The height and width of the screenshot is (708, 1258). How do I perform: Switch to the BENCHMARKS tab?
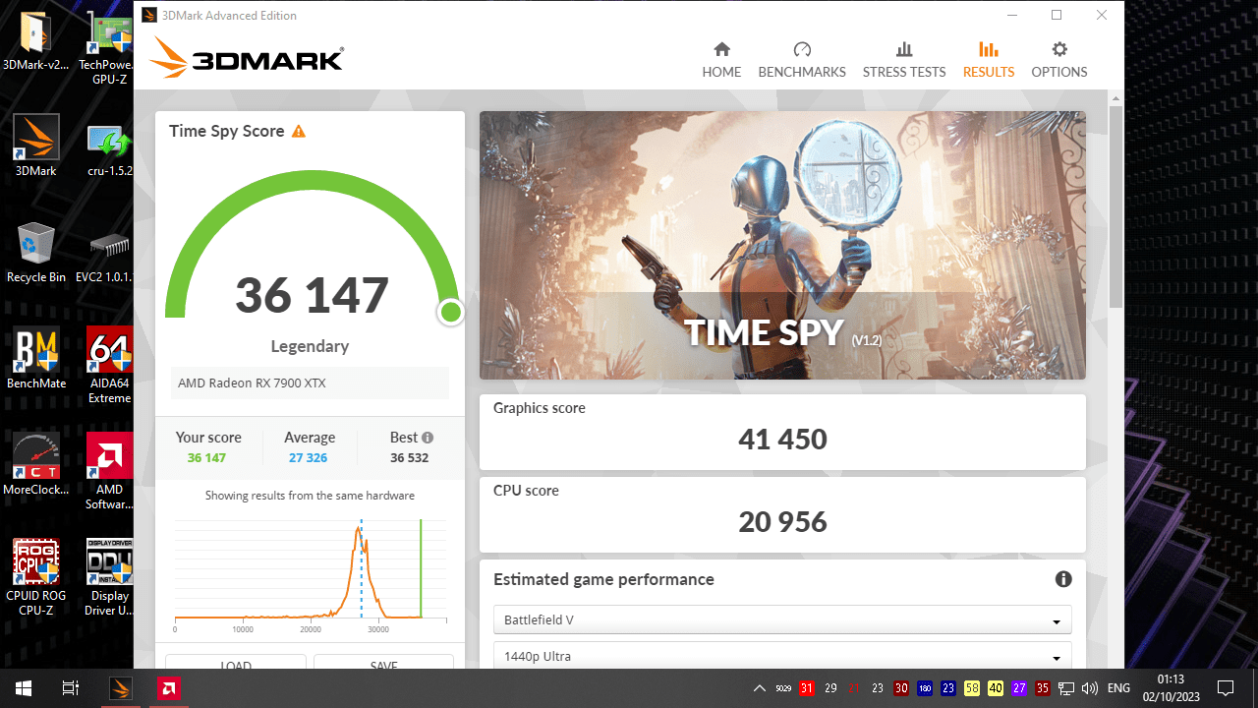(802, 60)
